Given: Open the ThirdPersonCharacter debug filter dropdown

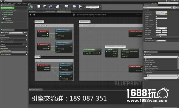Looking at the screenshot, I should pos(92,7).
